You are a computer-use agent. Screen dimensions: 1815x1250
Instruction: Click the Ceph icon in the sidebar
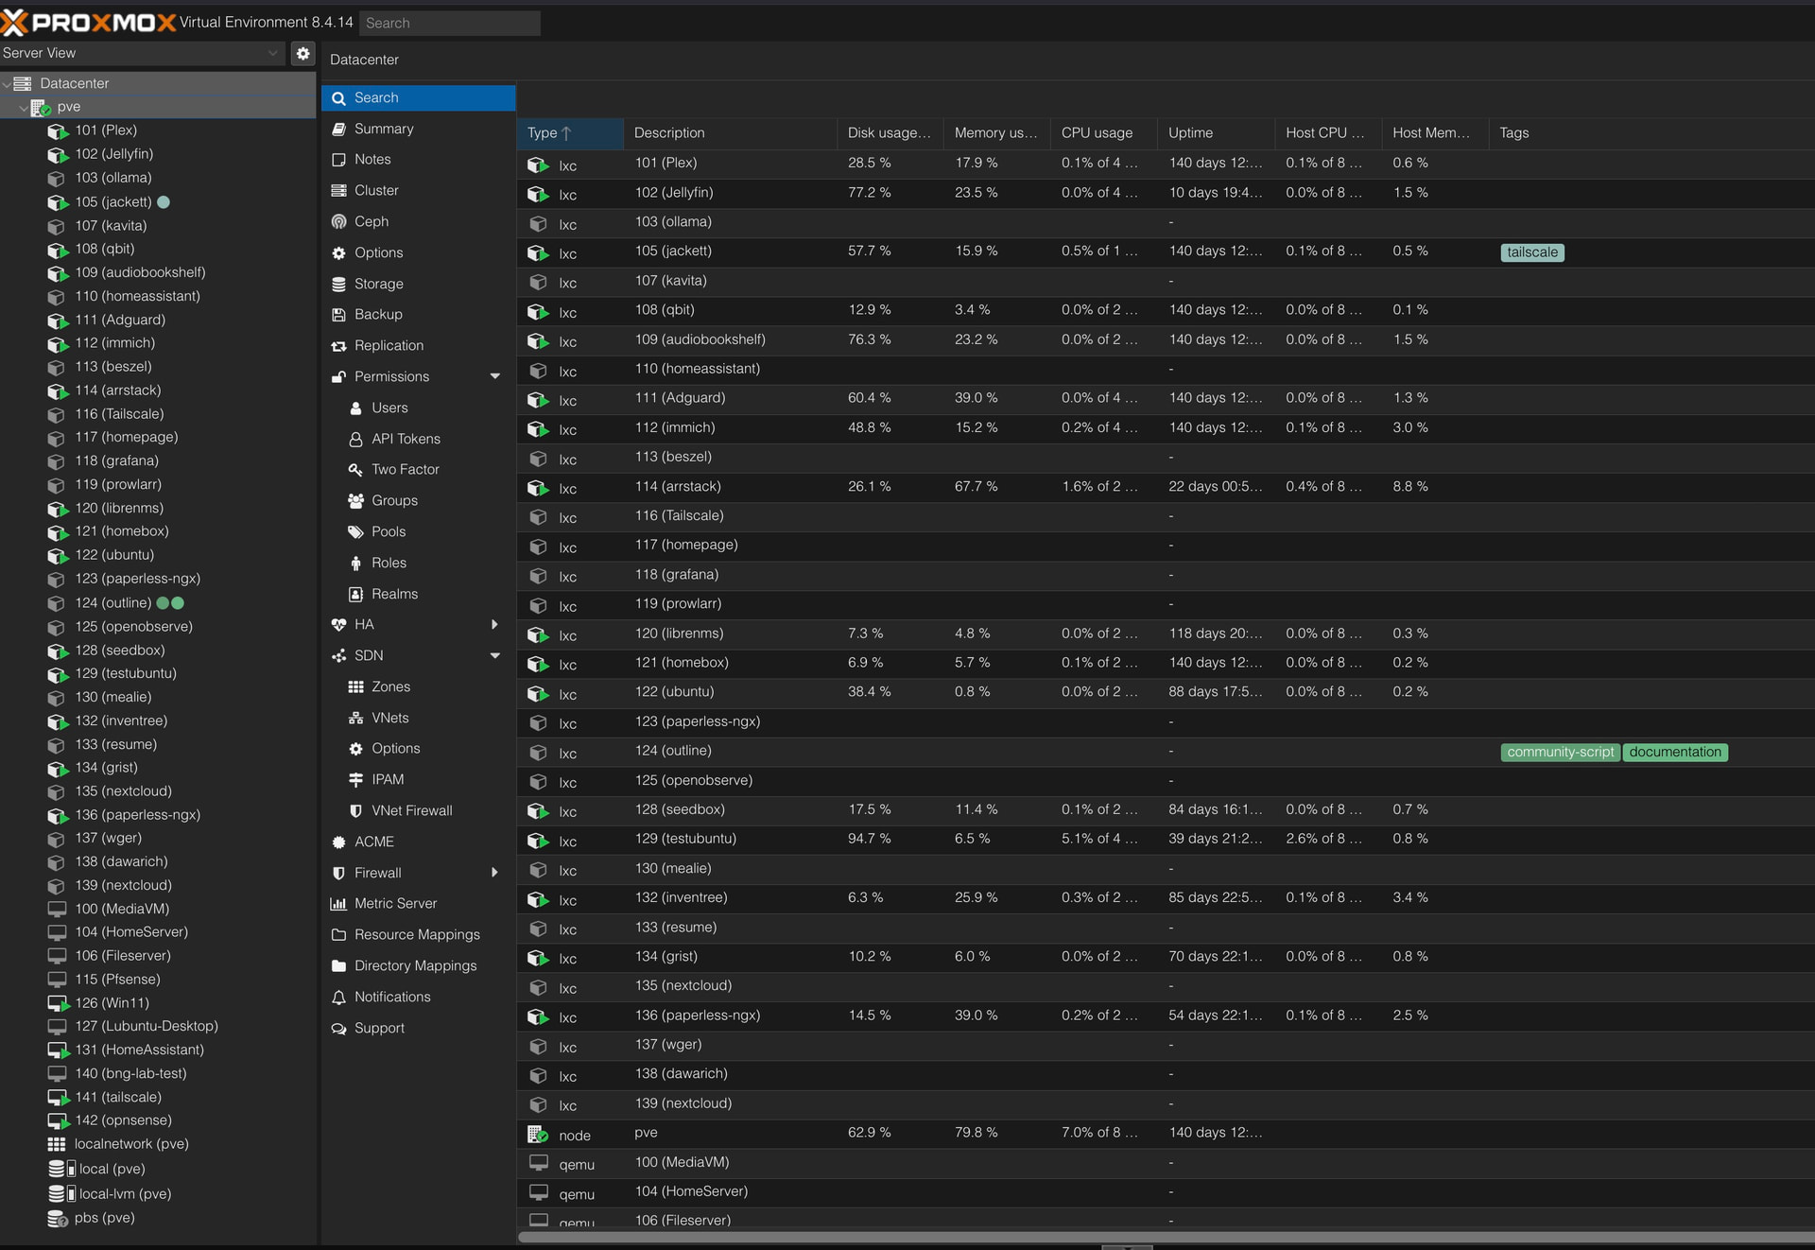(x=338, y=221)
